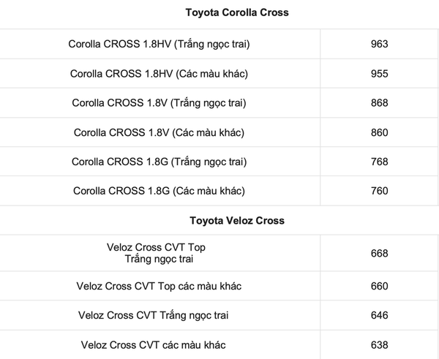
Task: Click the 660 price value
Action: pyautogui.click(x=379, y=286)
